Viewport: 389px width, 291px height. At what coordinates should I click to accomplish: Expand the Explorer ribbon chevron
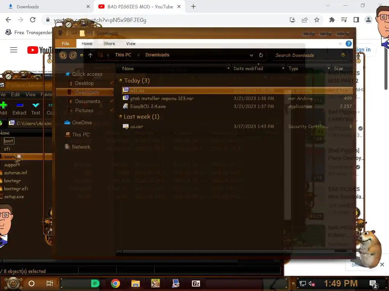340,44
